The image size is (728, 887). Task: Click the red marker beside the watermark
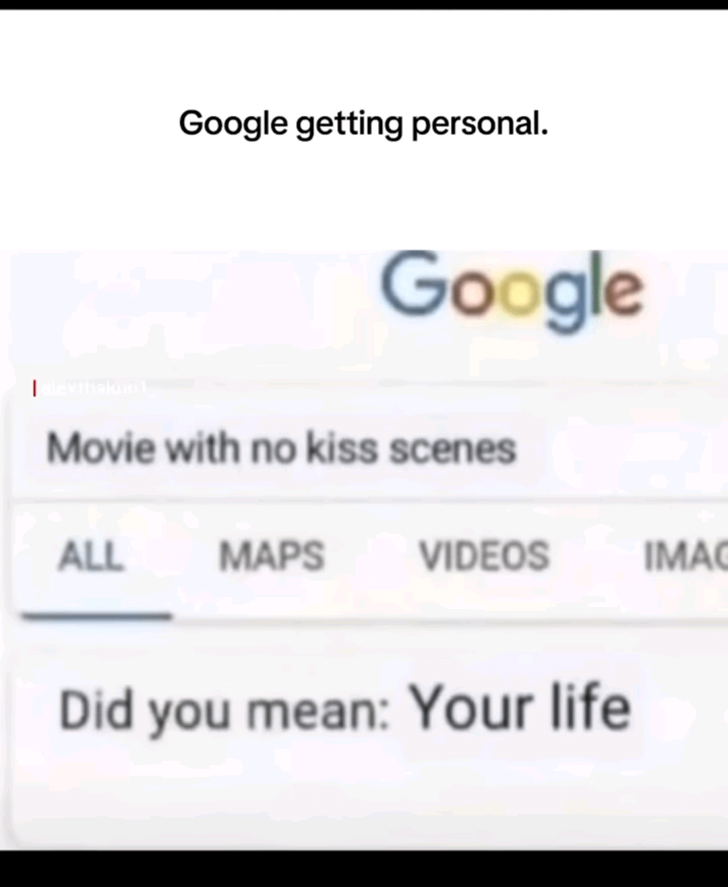click(34, 389)
